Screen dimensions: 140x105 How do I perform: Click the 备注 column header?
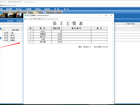pyautogui.click(x=99, y=28)
